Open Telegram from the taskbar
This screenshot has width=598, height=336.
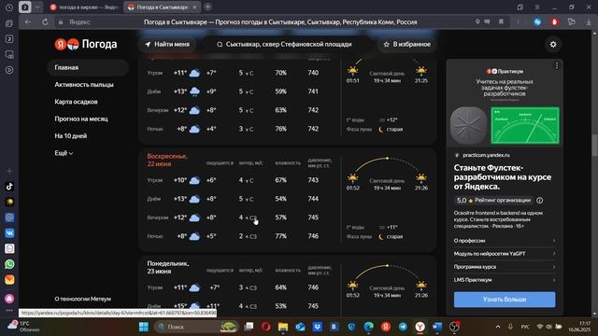tap(403, 327)
